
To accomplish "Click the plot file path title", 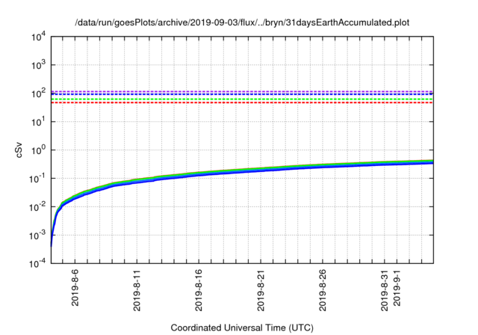I will (242, 22).
